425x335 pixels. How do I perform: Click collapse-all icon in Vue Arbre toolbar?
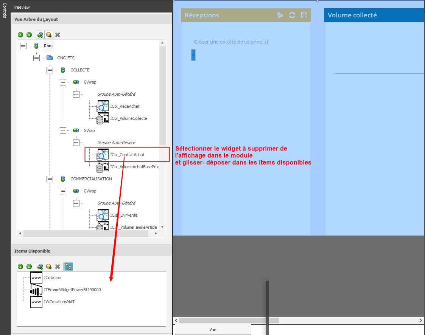[x=29, y=35]
